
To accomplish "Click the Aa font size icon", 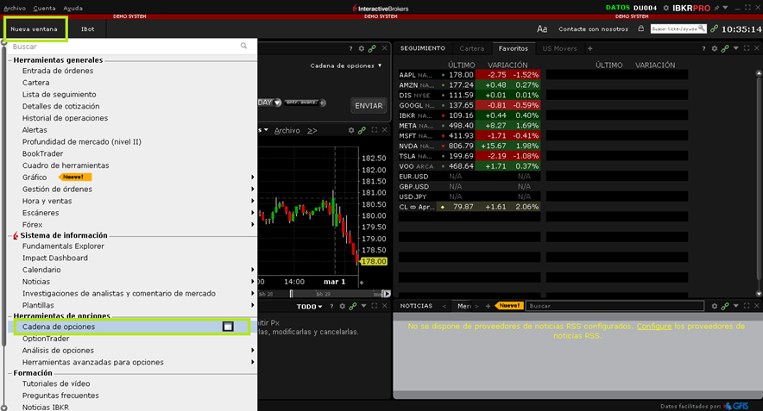I will [x=542, y=28].
